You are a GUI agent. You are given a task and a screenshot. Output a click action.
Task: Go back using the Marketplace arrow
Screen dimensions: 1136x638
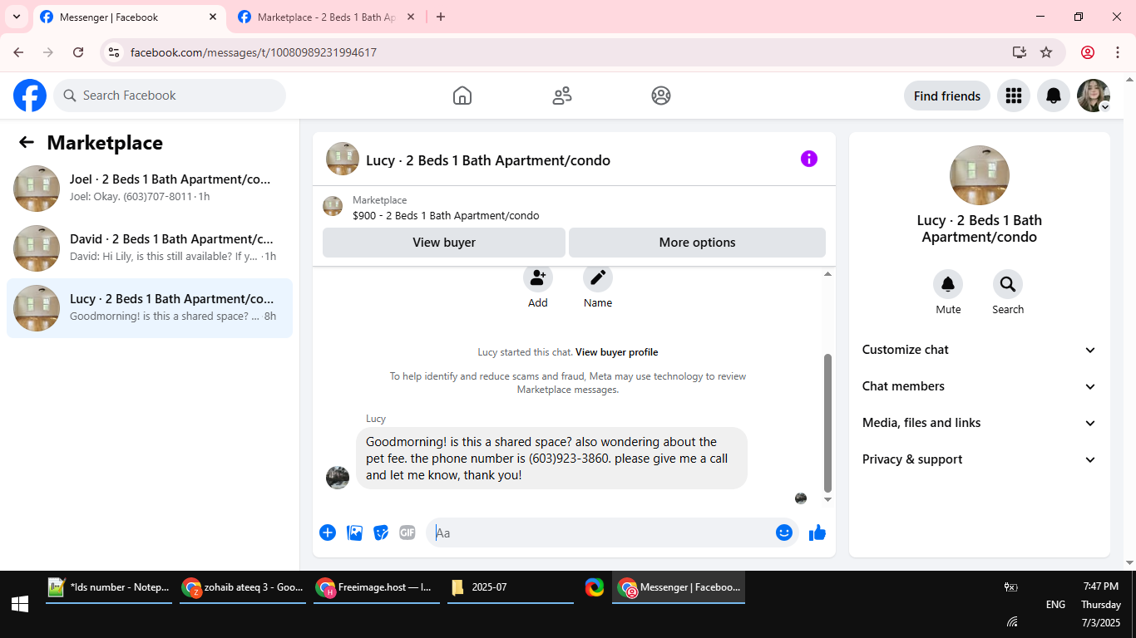pyautogui.click(x=27, y=142)
